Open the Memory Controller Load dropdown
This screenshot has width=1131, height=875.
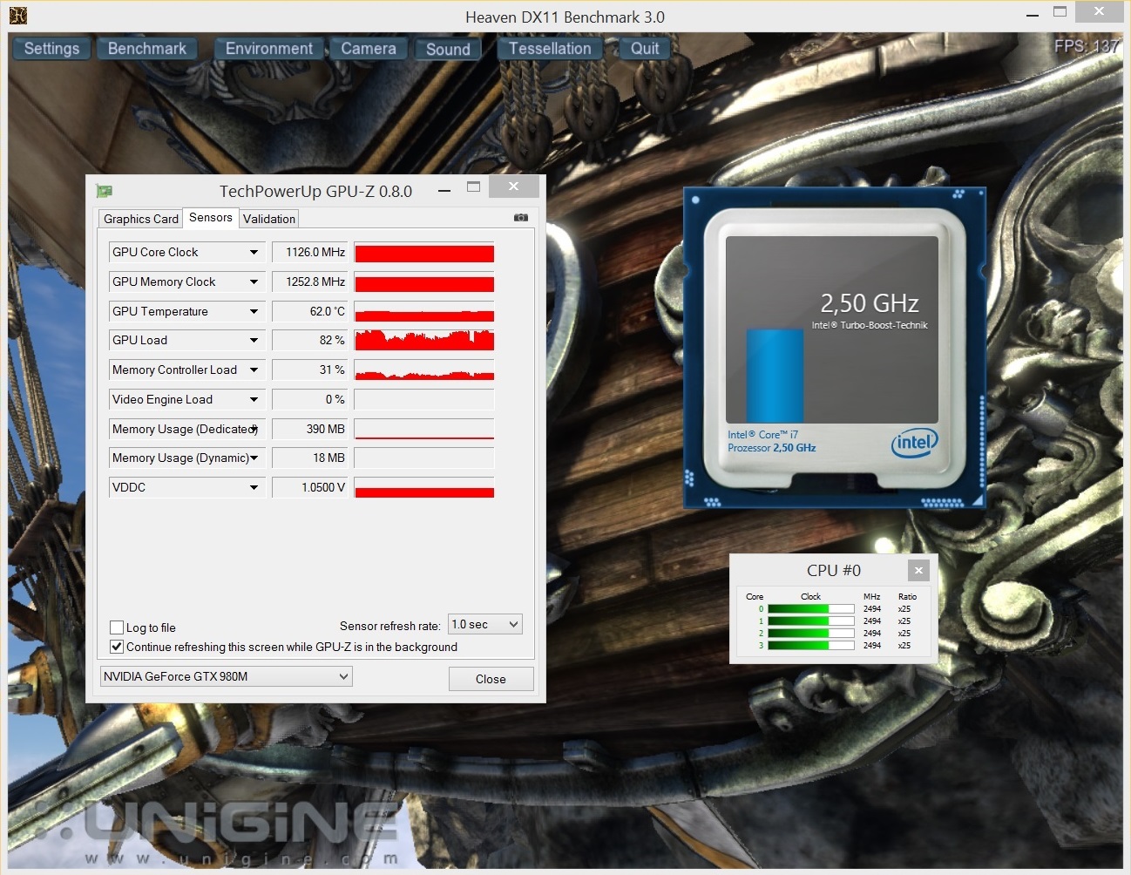(254, 370)
